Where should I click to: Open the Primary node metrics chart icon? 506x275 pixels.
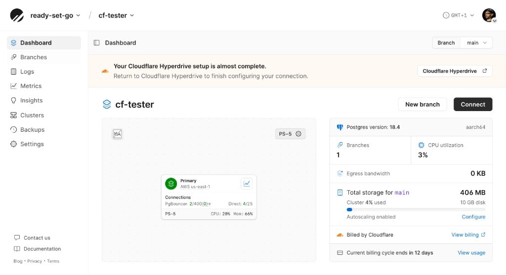click(247, 184)
